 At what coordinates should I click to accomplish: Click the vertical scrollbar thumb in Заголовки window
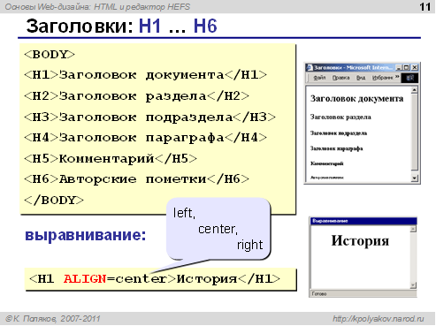tap(415, 132)
